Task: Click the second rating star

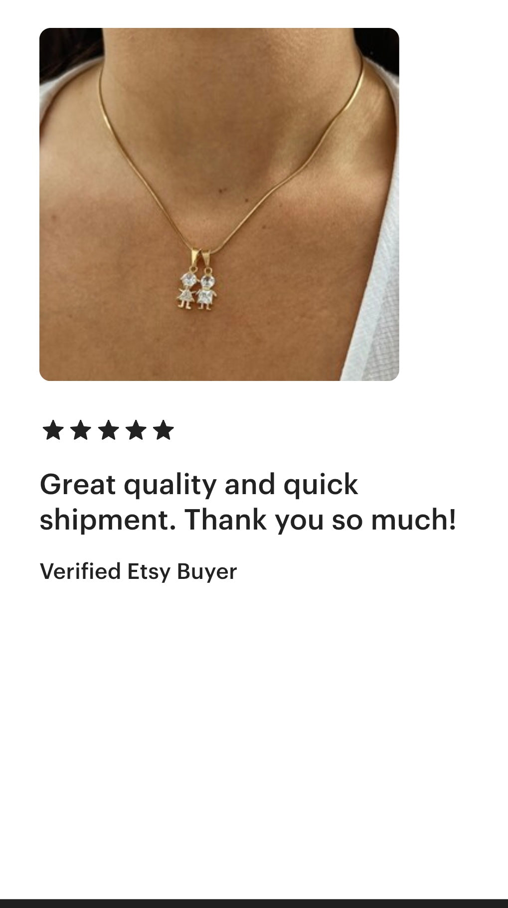Action: coord(80,430)
